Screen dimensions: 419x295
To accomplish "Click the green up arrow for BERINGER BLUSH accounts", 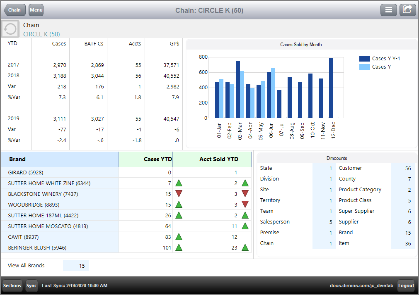I will (245, 247).
